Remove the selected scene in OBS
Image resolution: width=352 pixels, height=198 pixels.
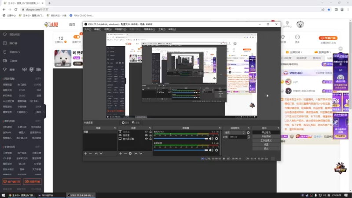(x=91, y=154)
